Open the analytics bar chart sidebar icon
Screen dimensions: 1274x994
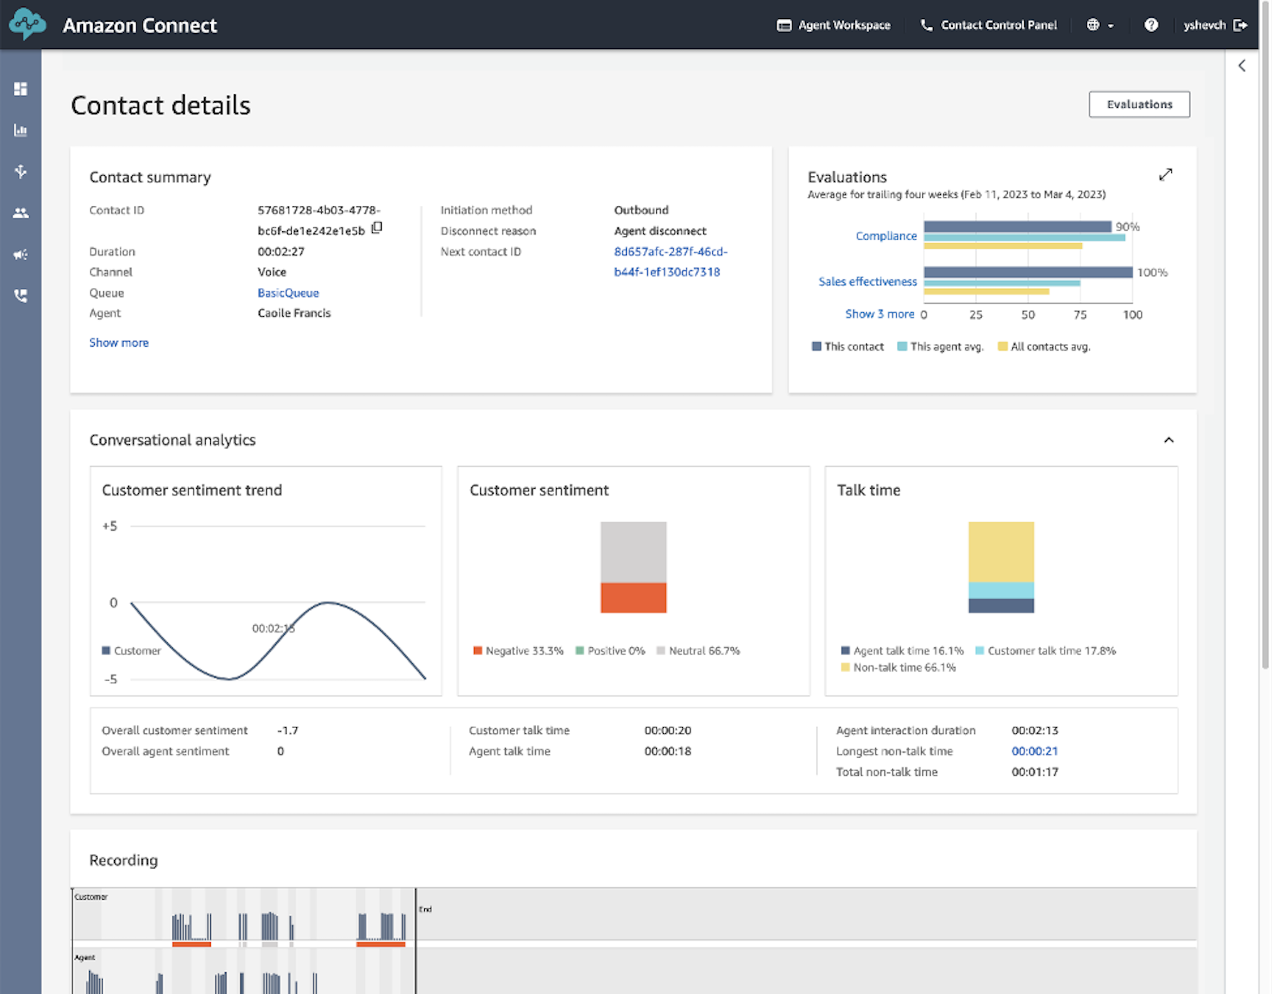pyautogui.click(x=20, y=130)
